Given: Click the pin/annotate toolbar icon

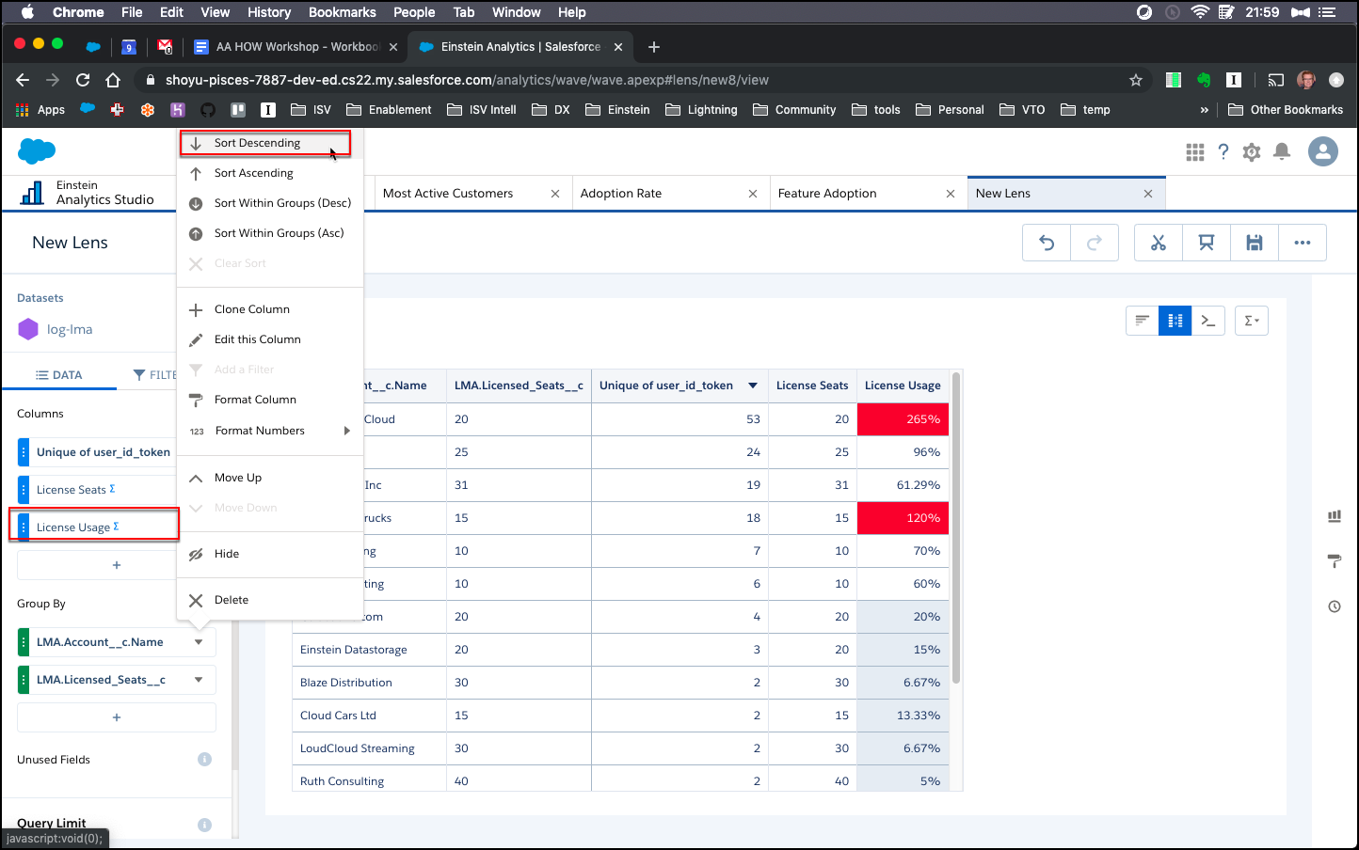Looking at the screenshot, I should 1207,243.
